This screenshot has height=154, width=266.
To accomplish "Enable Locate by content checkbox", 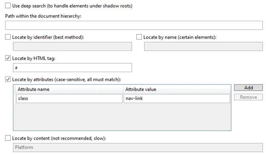I will click(x=8, y=138).
